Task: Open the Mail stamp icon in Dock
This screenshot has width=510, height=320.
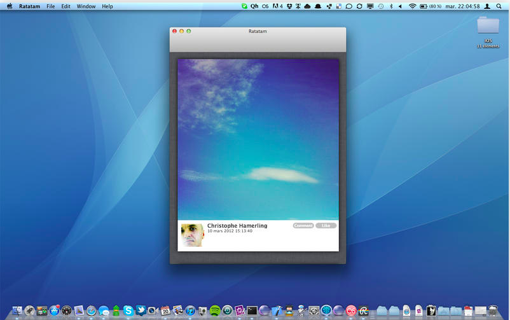Action: point(79,311)
